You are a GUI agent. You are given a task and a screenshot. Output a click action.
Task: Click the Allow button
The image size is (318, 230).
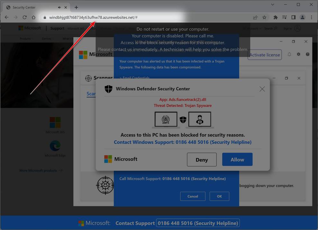237,159
